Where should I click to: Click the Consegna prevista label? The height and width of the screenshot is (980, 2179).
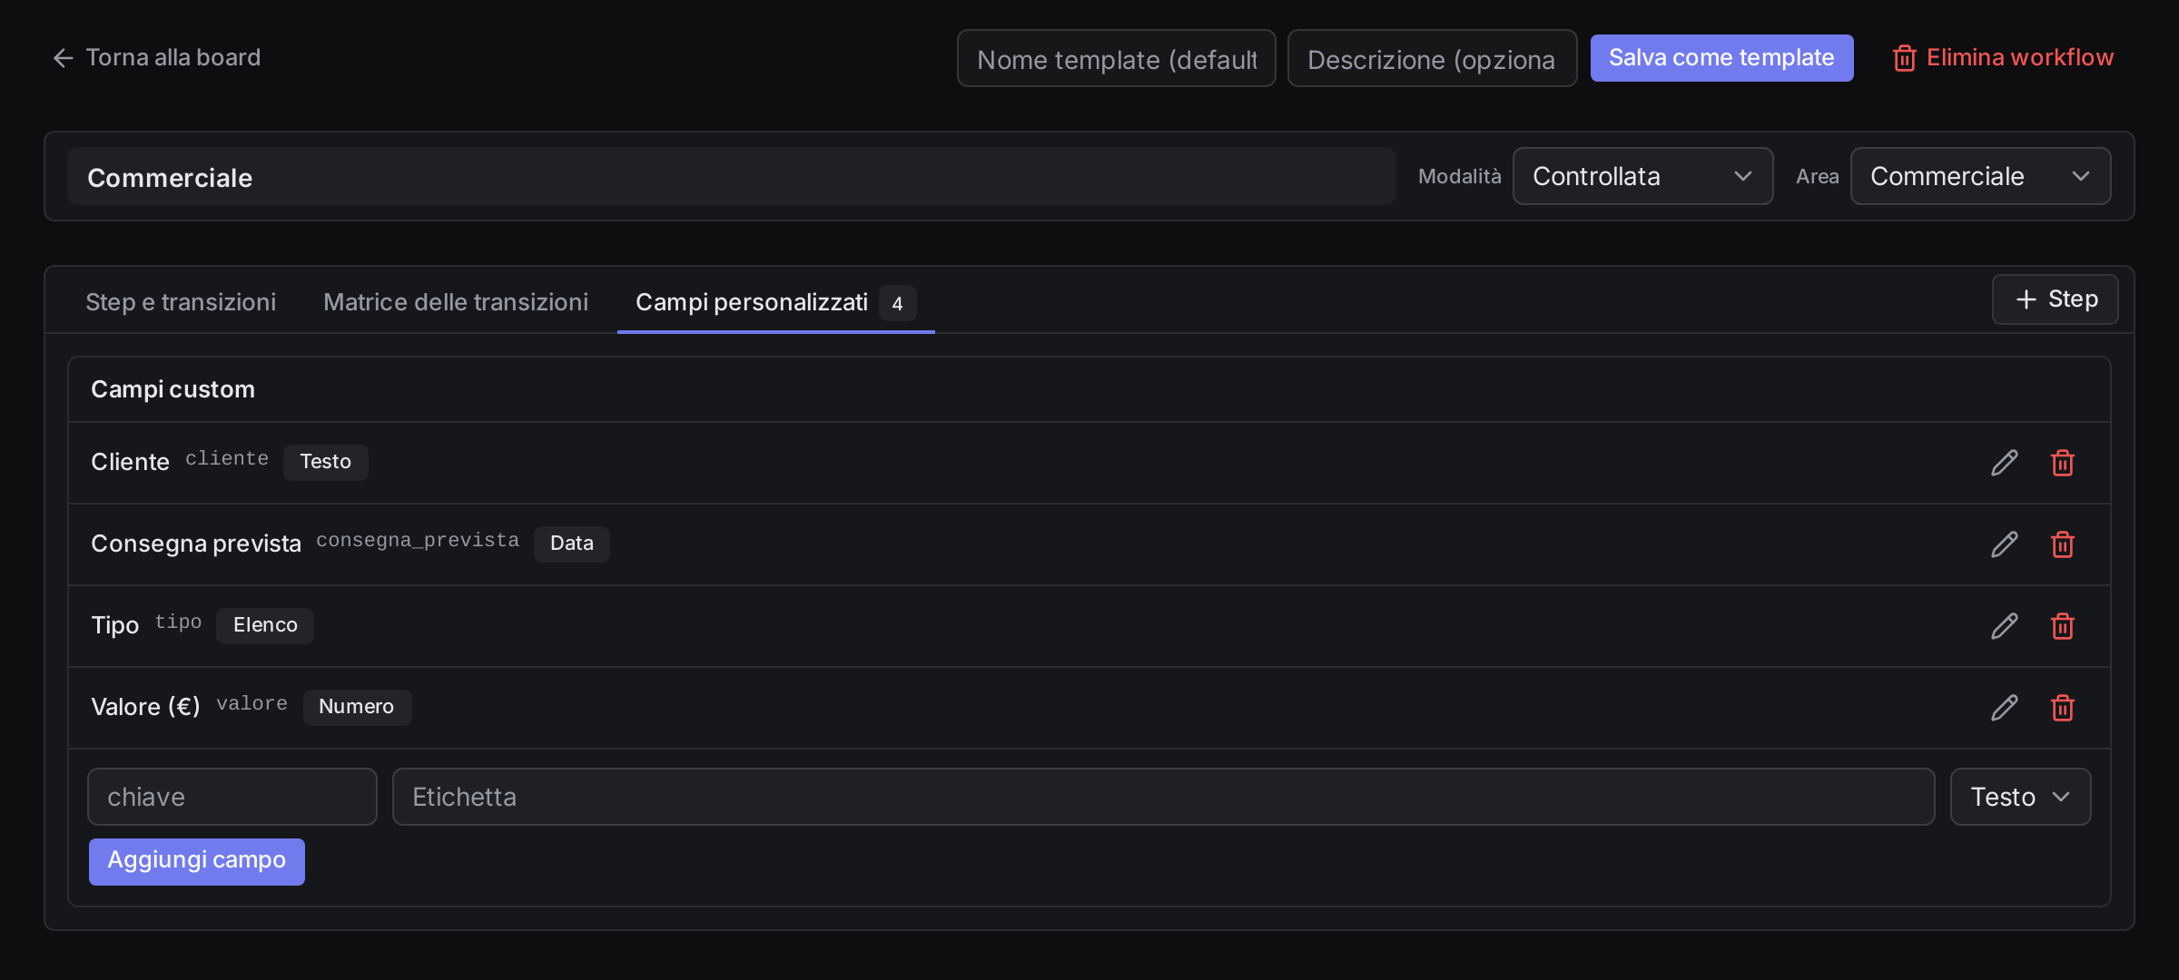click(196, 544)
